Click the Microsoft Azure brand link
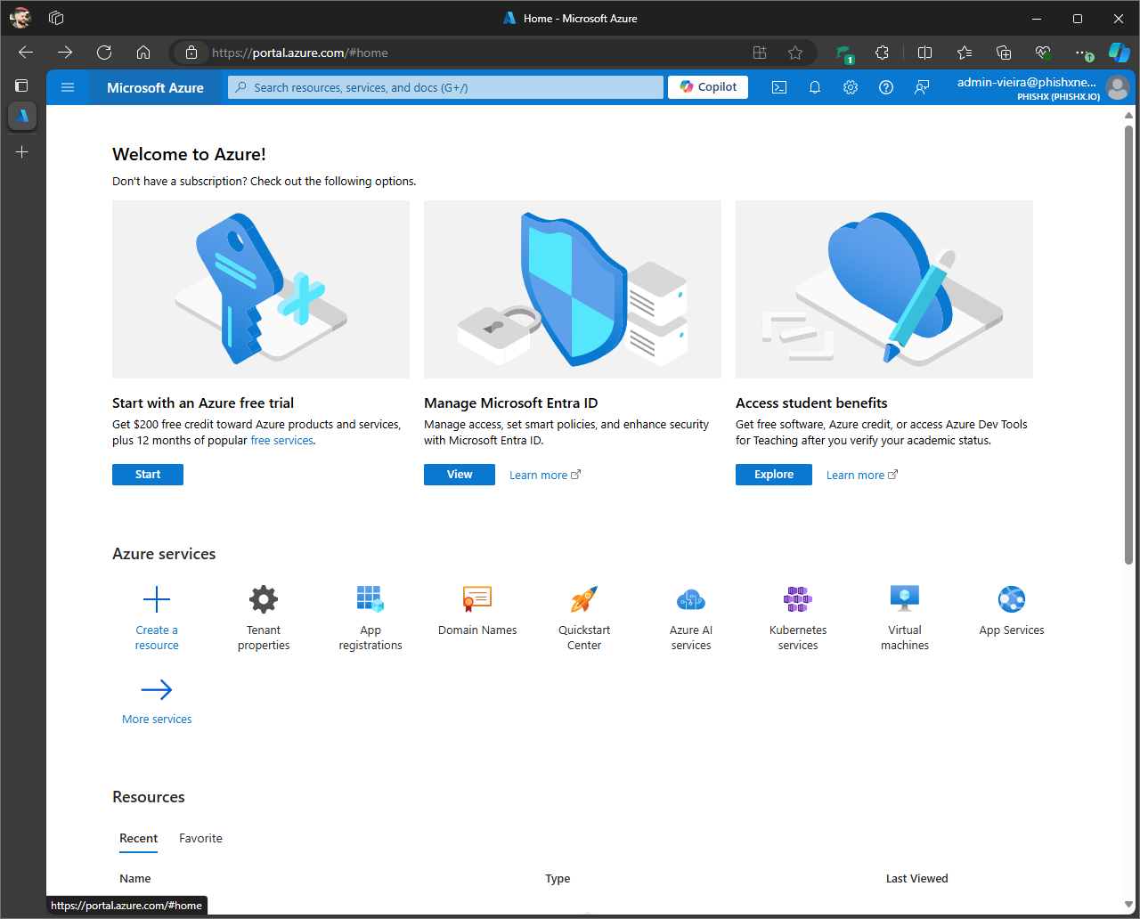 pyautogui.click(x=155, y=87)
